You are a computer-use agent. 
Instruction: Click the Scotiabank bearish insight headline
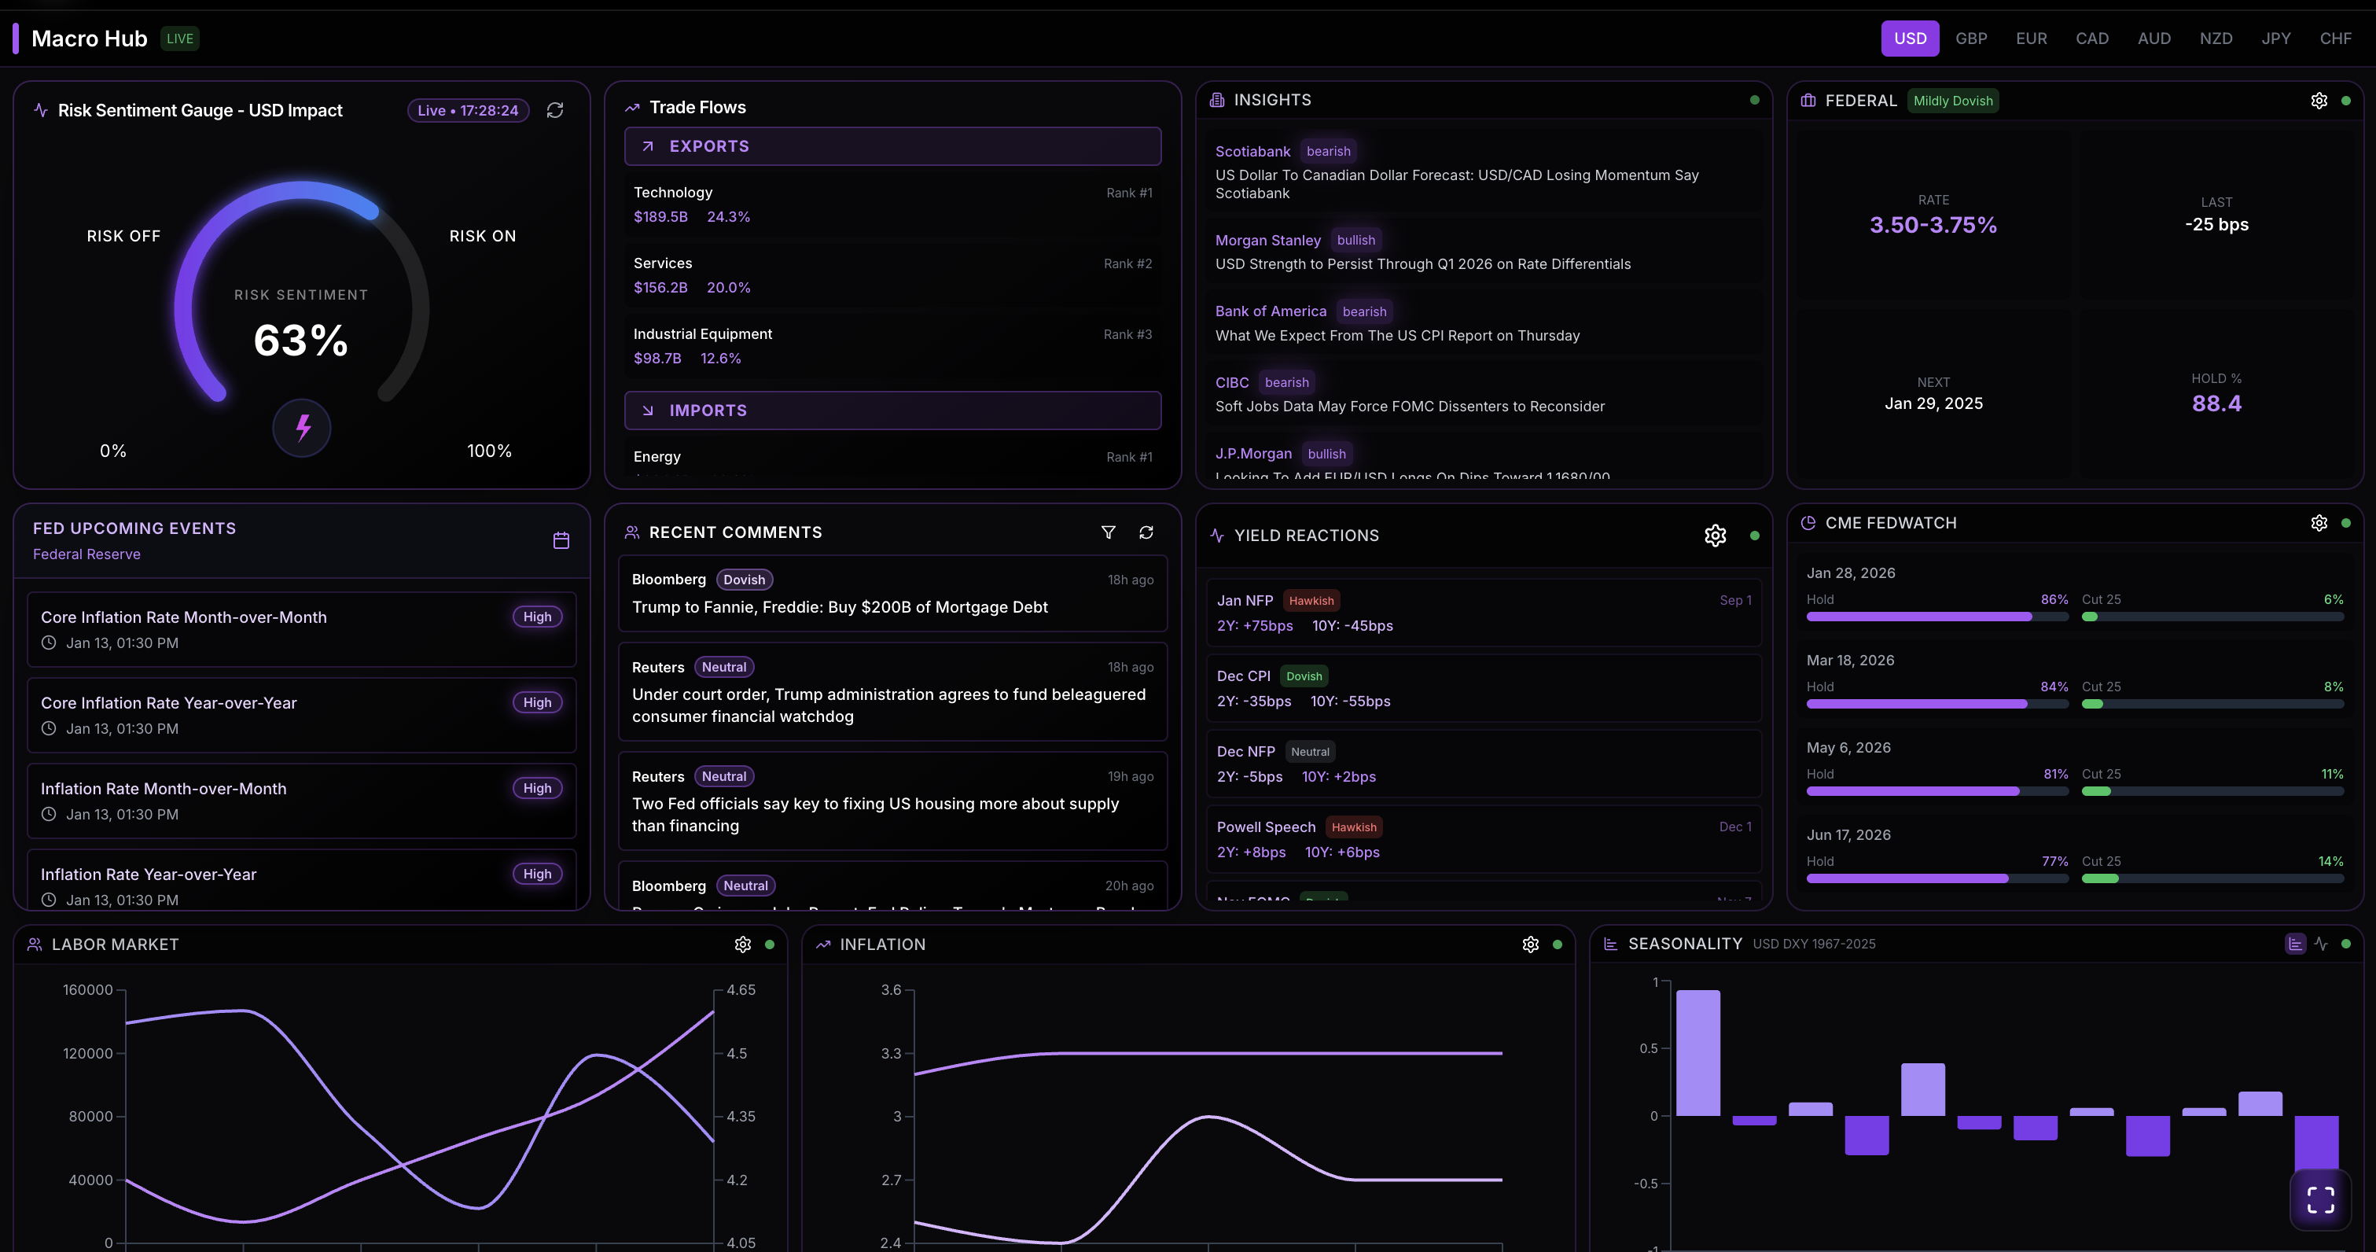[1458, 185]
